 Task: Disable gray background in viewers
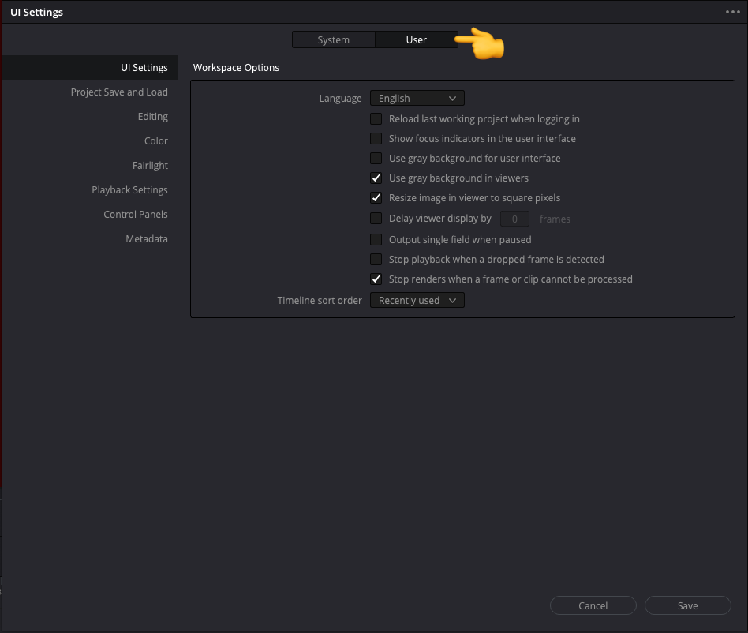pos(376,178)
